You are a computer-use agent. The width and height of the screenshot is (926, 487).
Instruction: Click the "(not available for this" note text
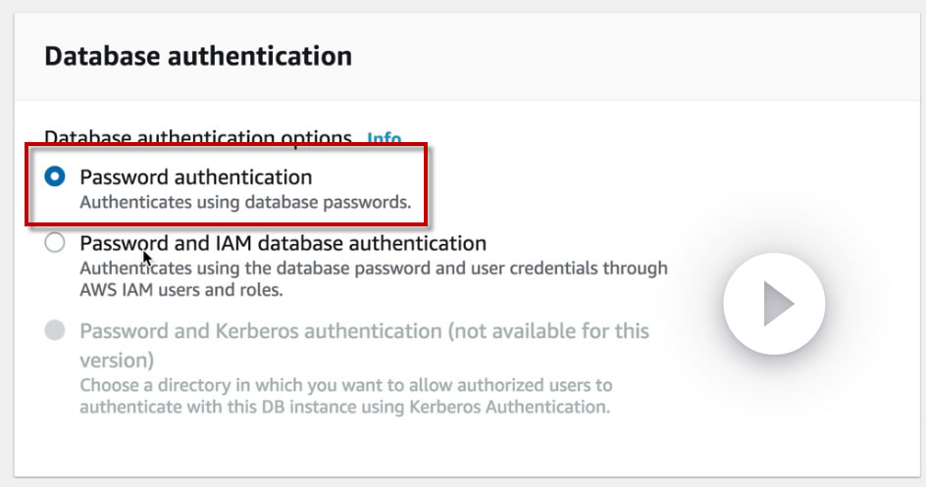(547, 331)
